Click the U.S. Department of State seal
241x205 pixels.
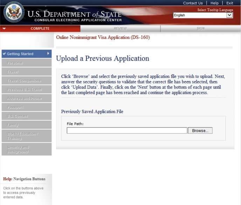click(14, 12)
